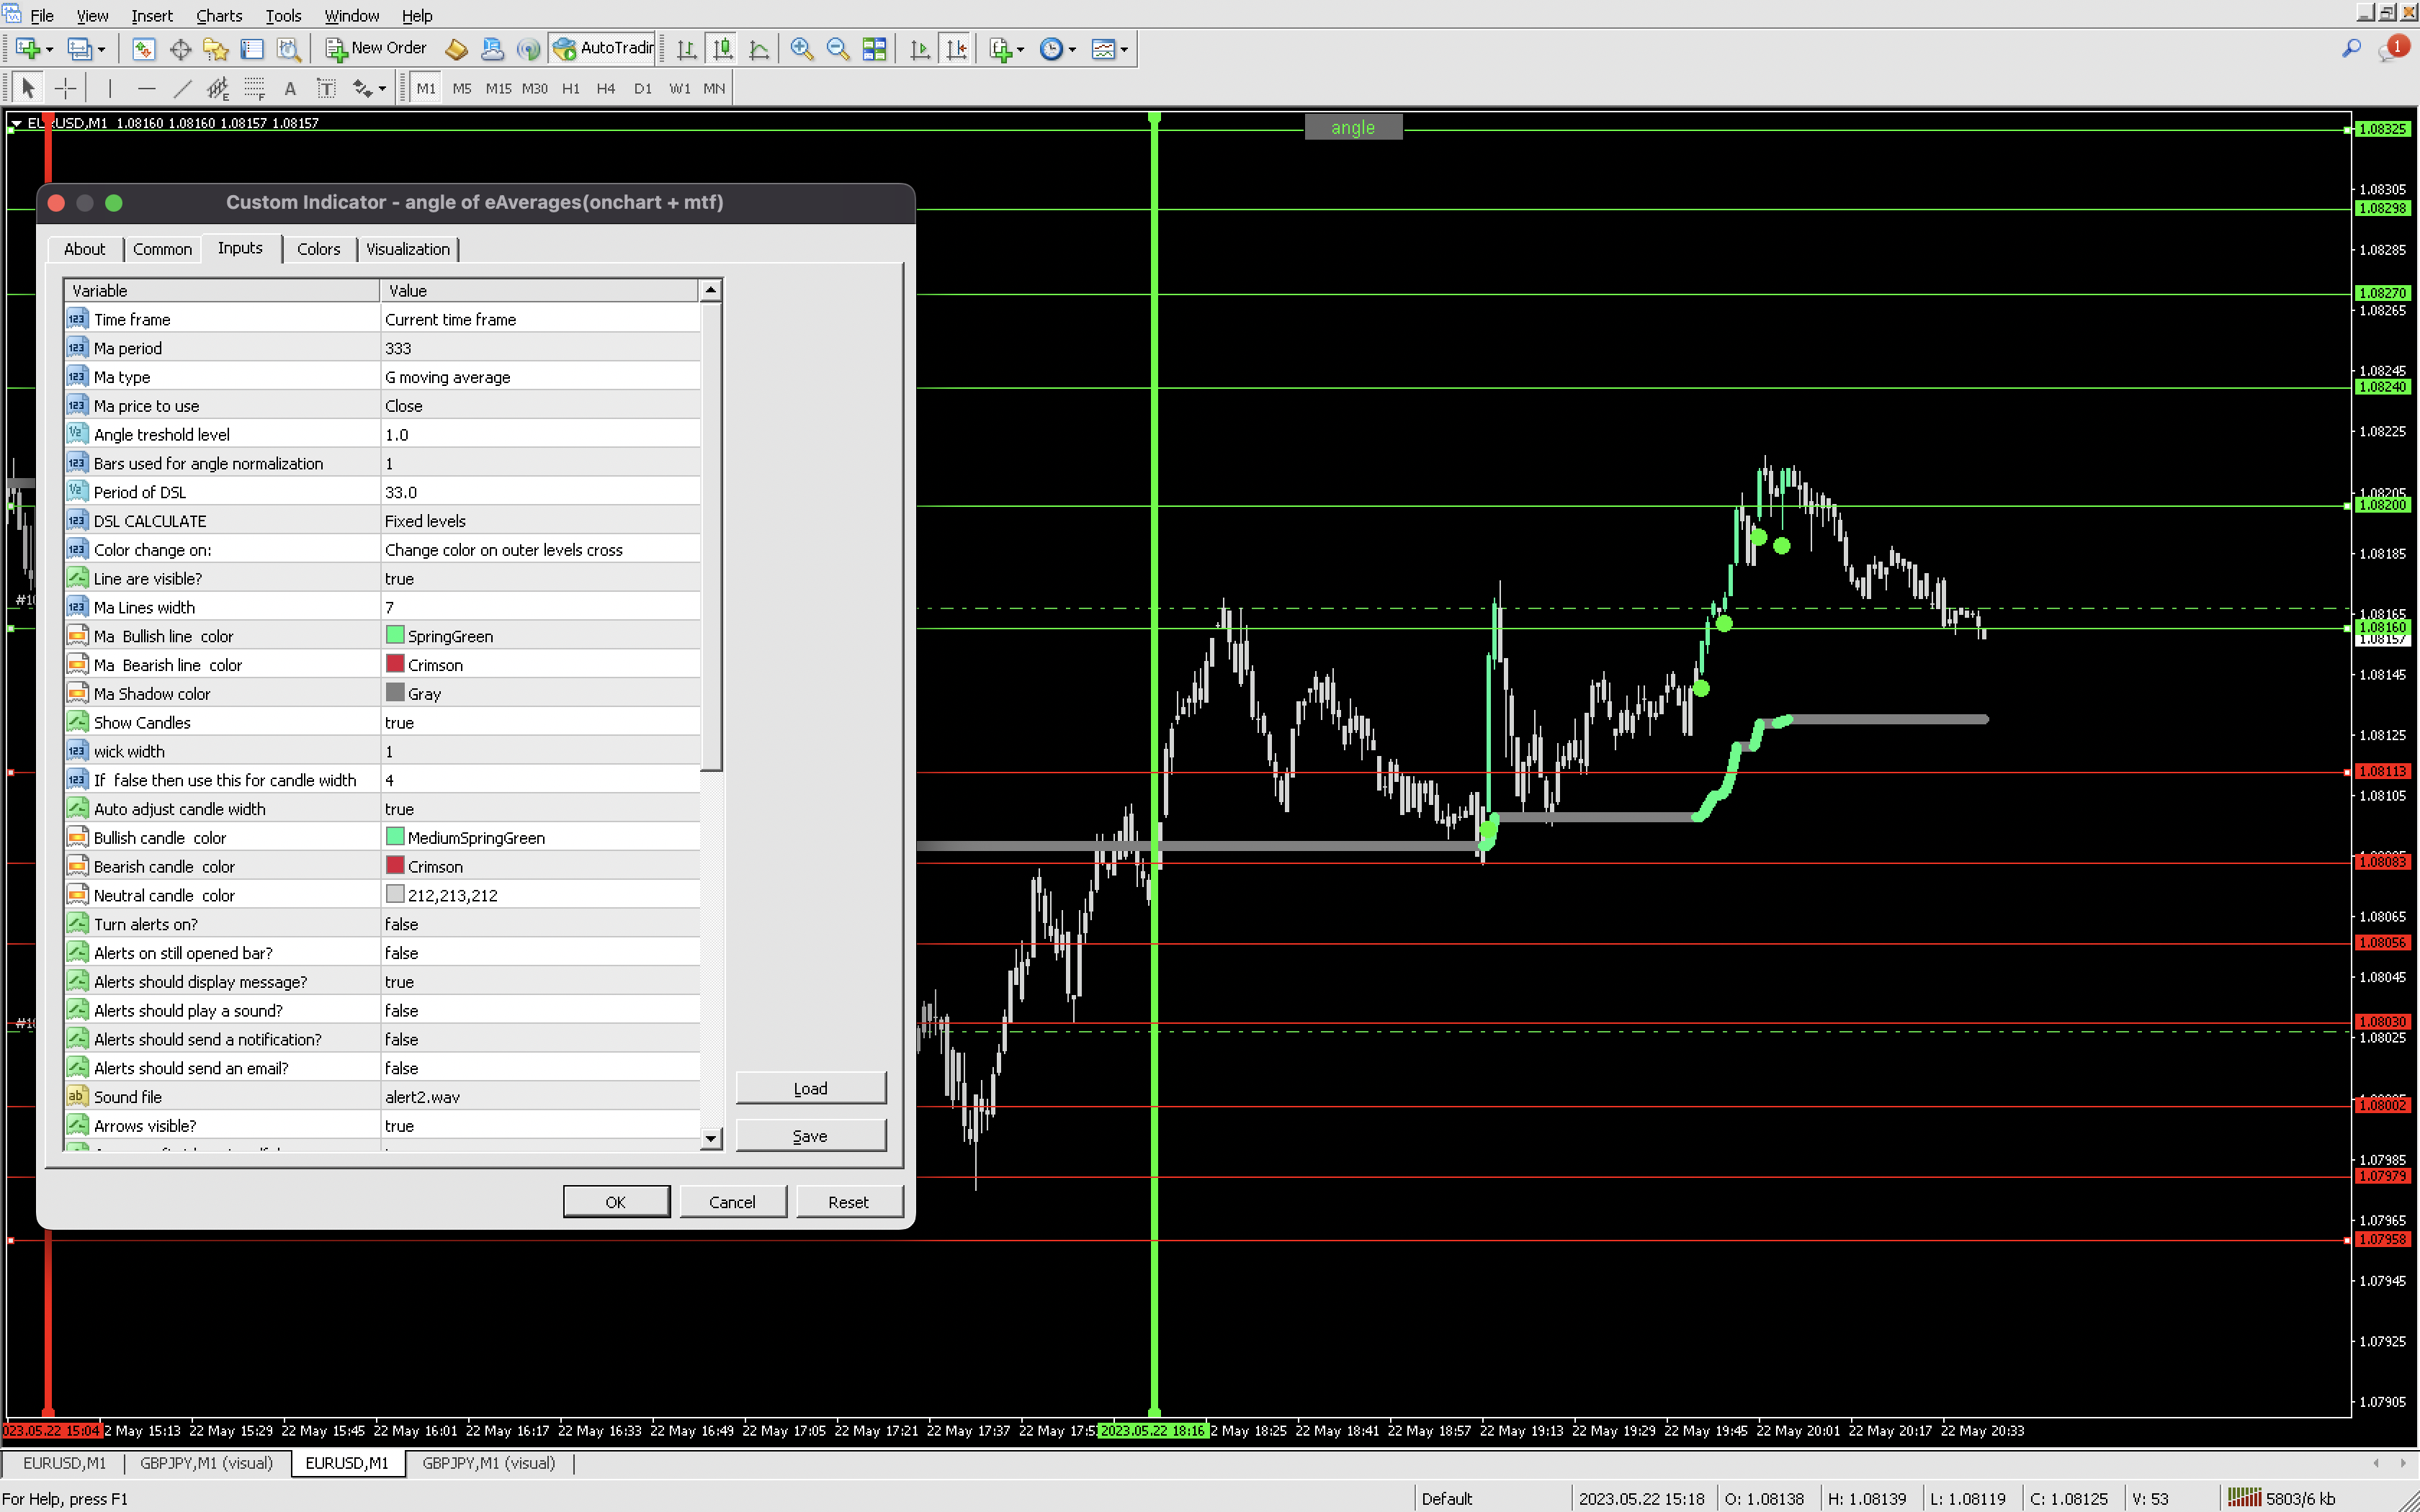This screenshot has width=2420, height=1512.
Task: Click the Zoom Out magnifier icon
Action: (838, 48)
